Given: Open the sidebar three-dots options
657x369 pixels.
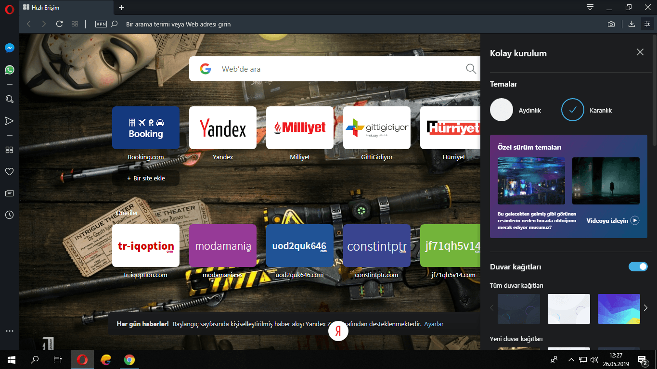Looking at the screenshot, I should pyautogui.click(x=9, y=331).
